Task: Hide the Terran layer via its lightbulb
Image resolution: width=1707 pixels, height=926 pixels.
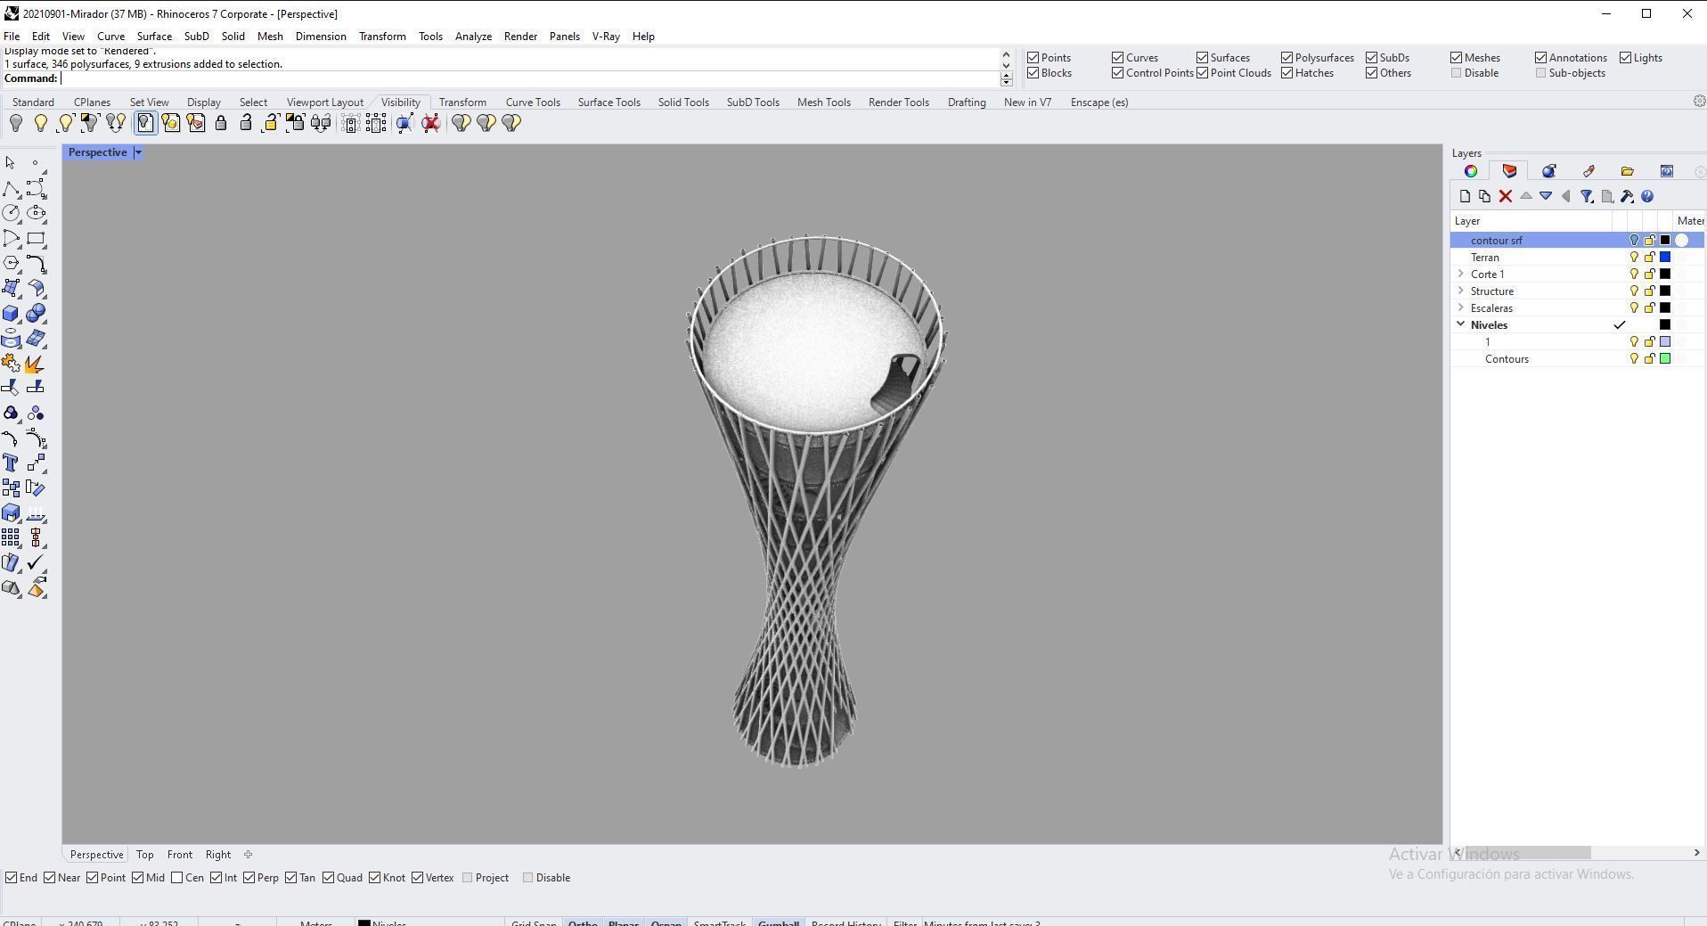Action: (1634, 258)
